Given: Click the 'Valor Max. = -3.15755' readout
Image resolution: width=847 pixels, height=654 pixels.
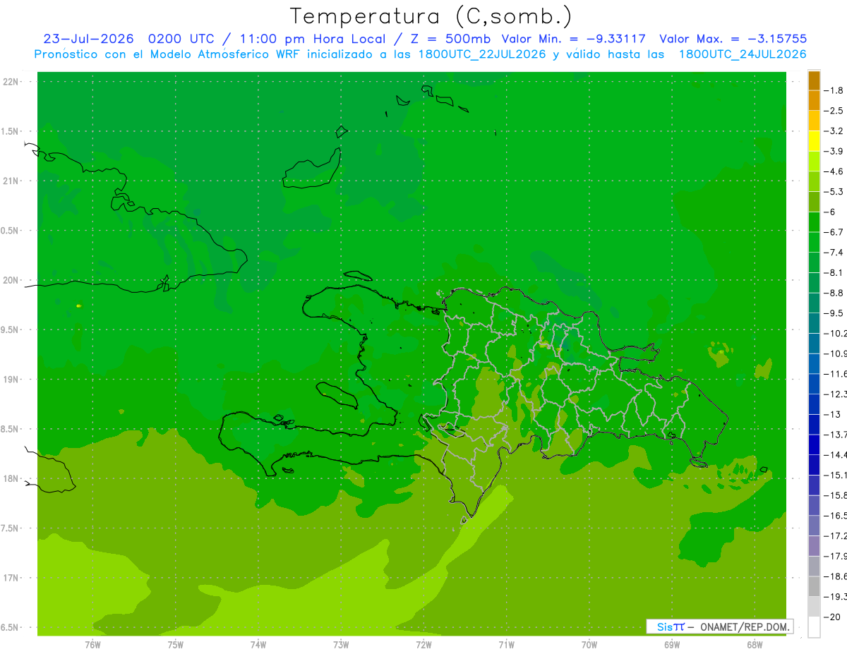Looking at the screenshot, I should (x=733, y=39).
